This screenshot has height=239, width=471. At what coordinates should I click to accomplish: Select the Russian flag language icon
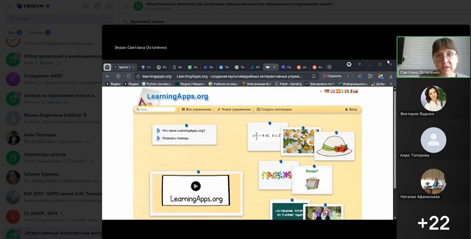(x=355, y=92)
